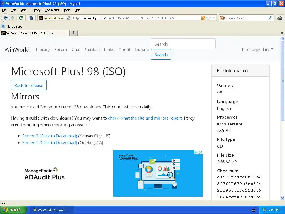Go back with the Back arrow button
The image size is (285, 214).
(x=5, y=18)
